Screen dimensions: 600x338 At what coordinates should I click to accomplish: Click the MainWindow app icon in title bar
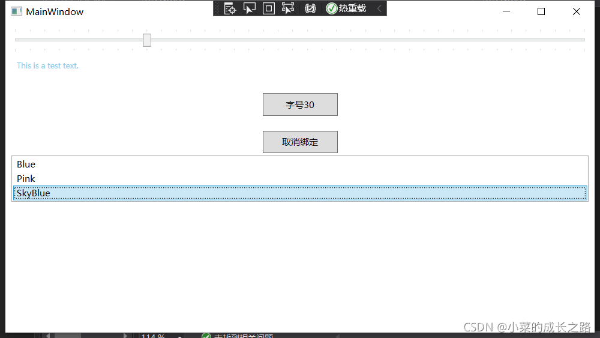point(16,11)
